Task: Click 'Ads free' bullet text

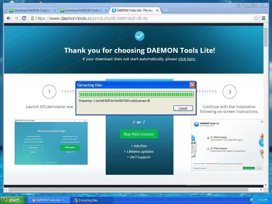Action: [x=140, y=146]
